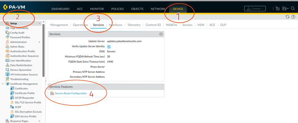298x123 pixels.
Task: Open the configuration operations dropdown arrow
Action: click(288, 9)
